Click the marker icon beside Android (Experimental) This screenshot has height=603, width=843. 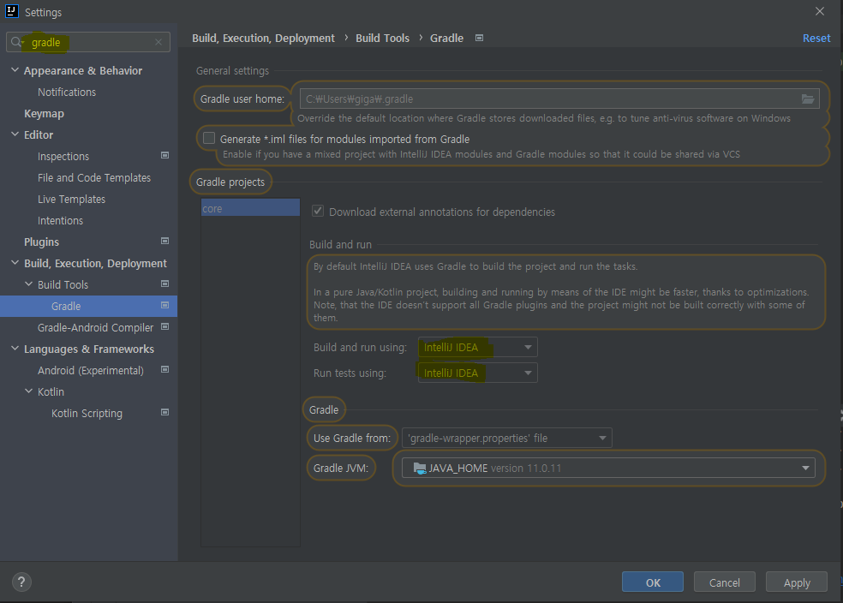point(165,370)
